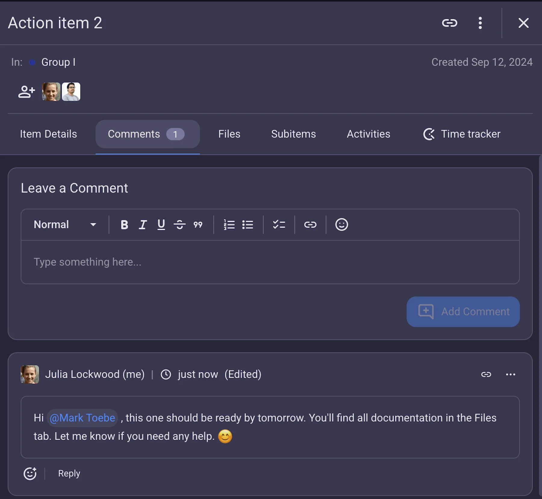The image size is (542, 499).
Task: Add an emoji reaction to the comment
Action: (x=30, y=473)
